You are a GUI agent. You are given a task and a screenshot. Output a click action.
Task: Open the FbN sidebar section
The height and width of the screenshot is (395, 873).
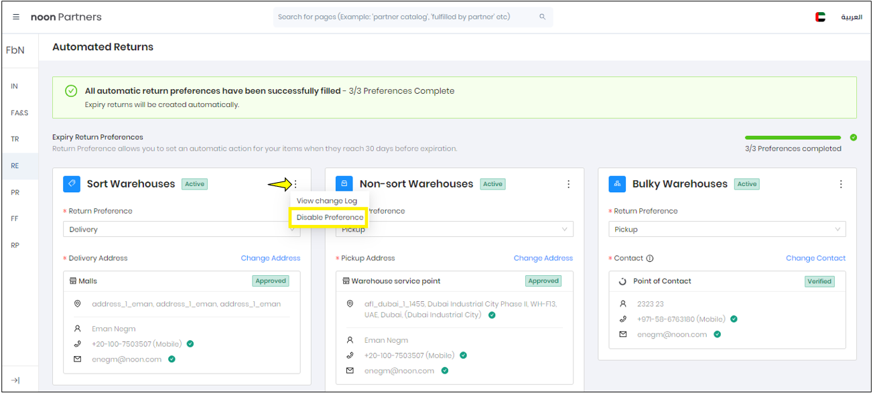coord(15,50)
